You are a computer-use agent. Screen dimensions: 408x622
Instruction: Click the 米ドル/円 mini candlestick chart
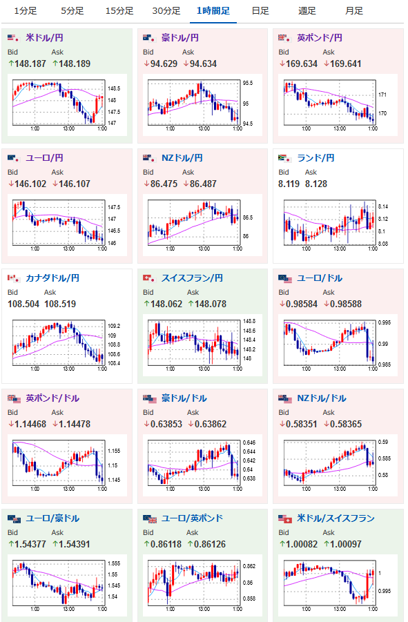click(x=67, y=105)
